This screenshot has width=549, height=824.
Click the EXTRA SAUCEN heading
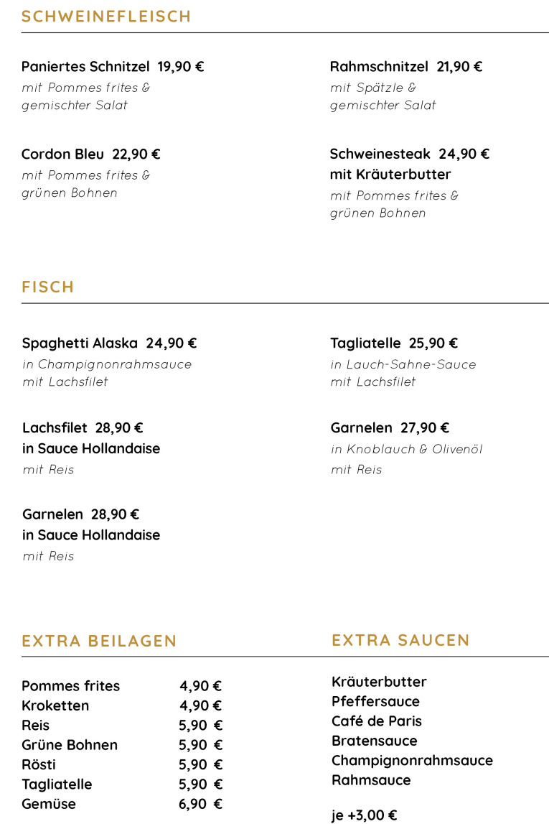(400, 640)
